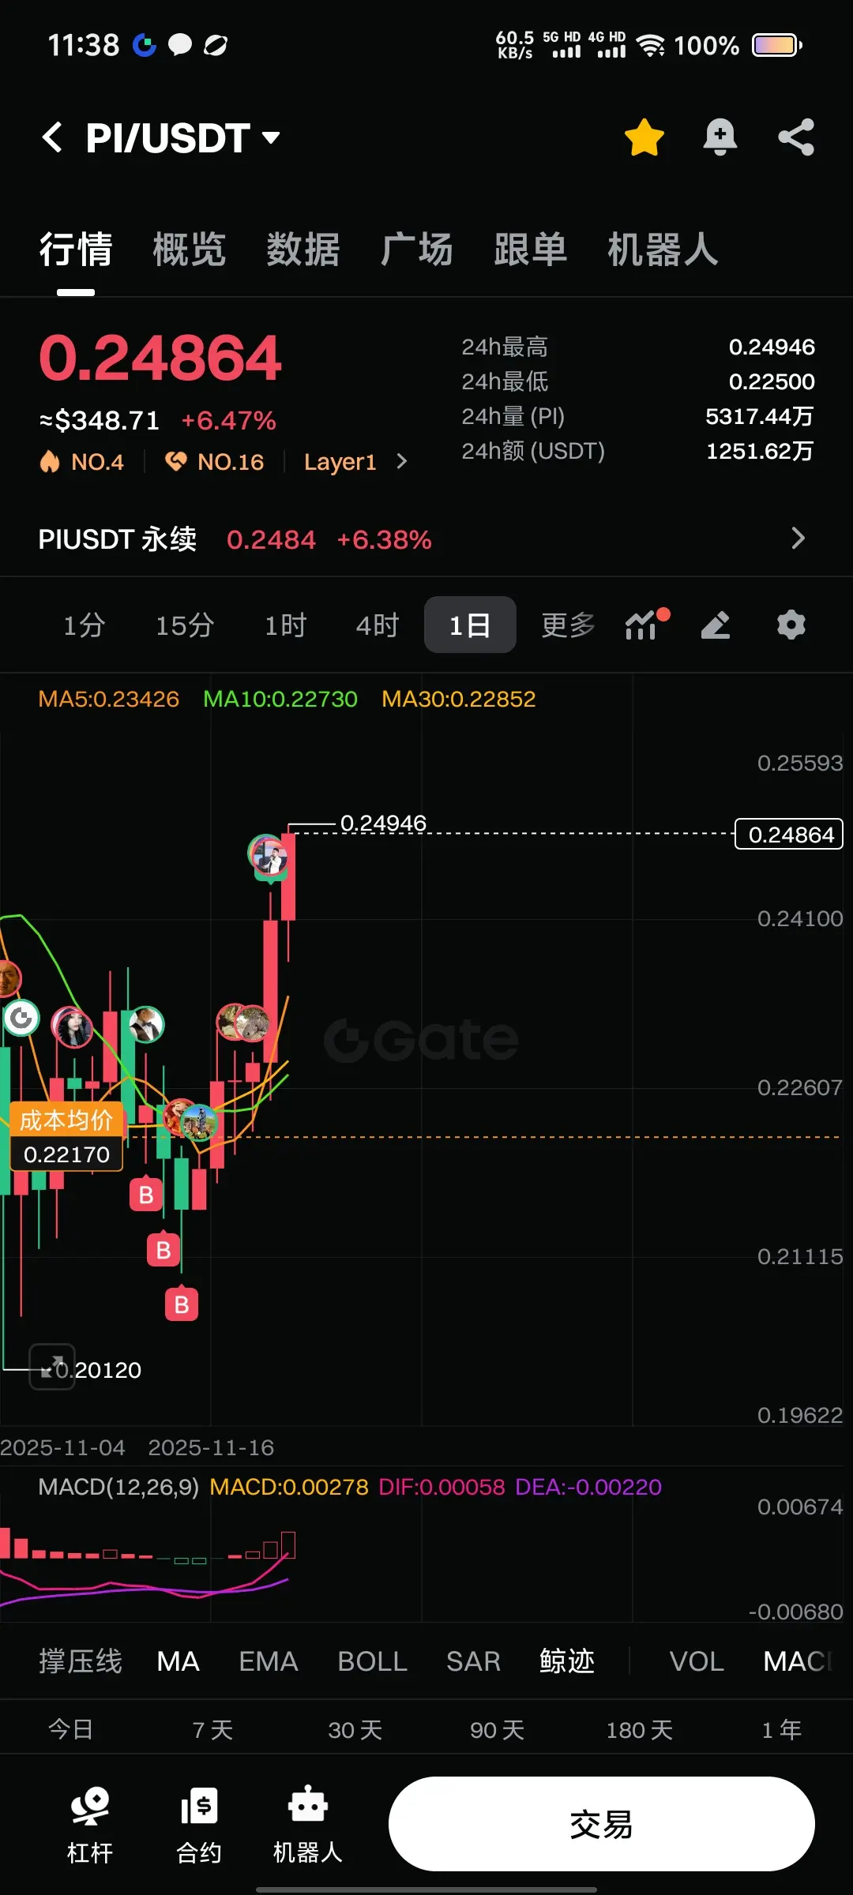The height and width of the screenshot is (1895, 853).
Task: Toggle the VOL sub-indicator
Action: [x=697, y=1661]
